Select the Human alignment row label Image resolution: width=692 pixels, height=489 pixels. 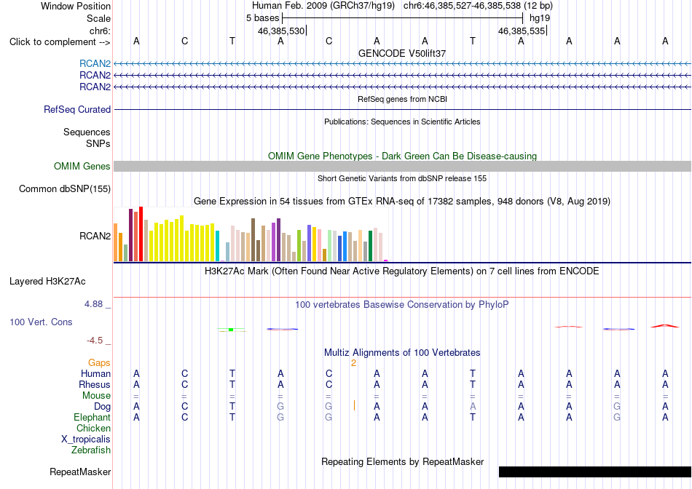pyautogui.click(x=95, y=373)
